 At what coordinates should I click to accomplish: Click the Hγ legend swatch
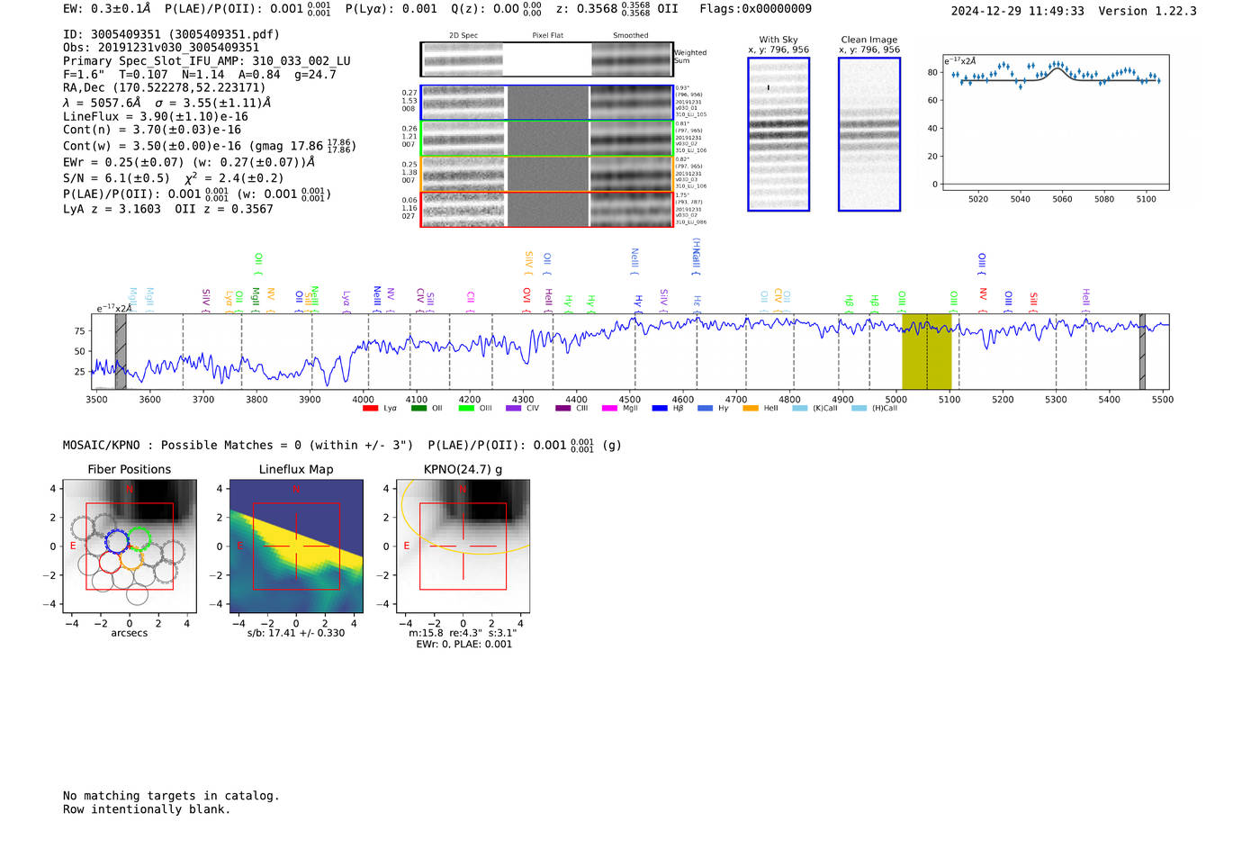(x=705, y=408)
